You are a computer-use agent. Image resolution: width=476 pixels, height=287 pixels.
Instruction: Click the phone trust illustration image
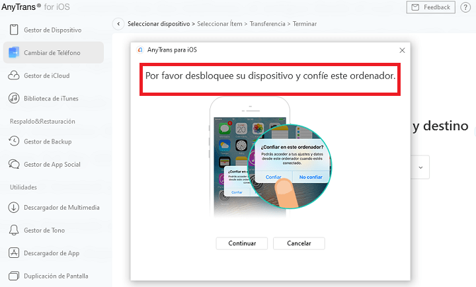tap(270, 157)
